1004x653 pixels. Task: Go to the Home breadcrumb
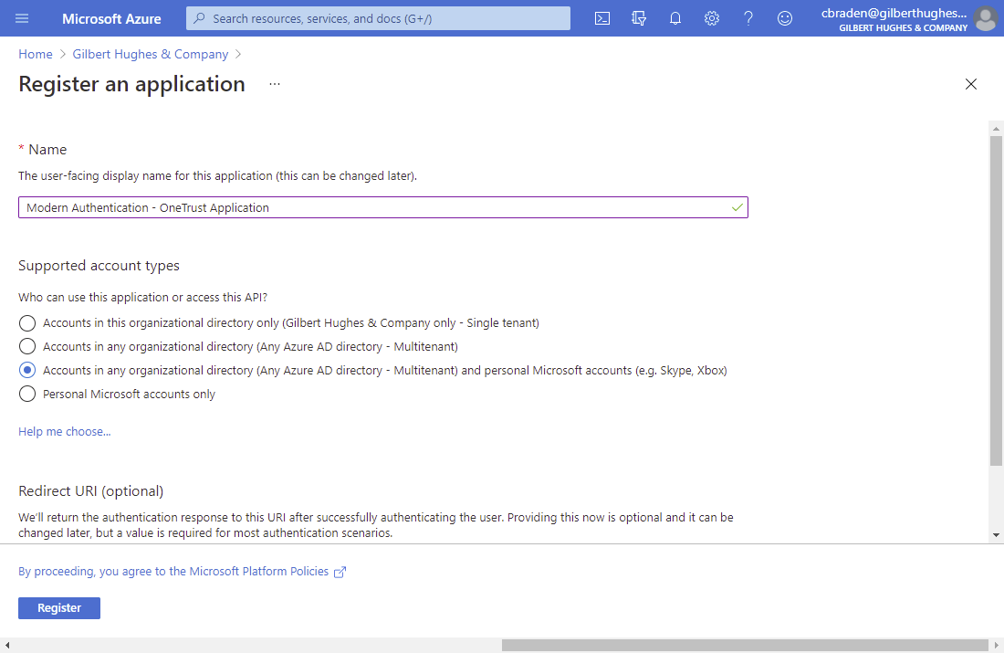[36, 55]
